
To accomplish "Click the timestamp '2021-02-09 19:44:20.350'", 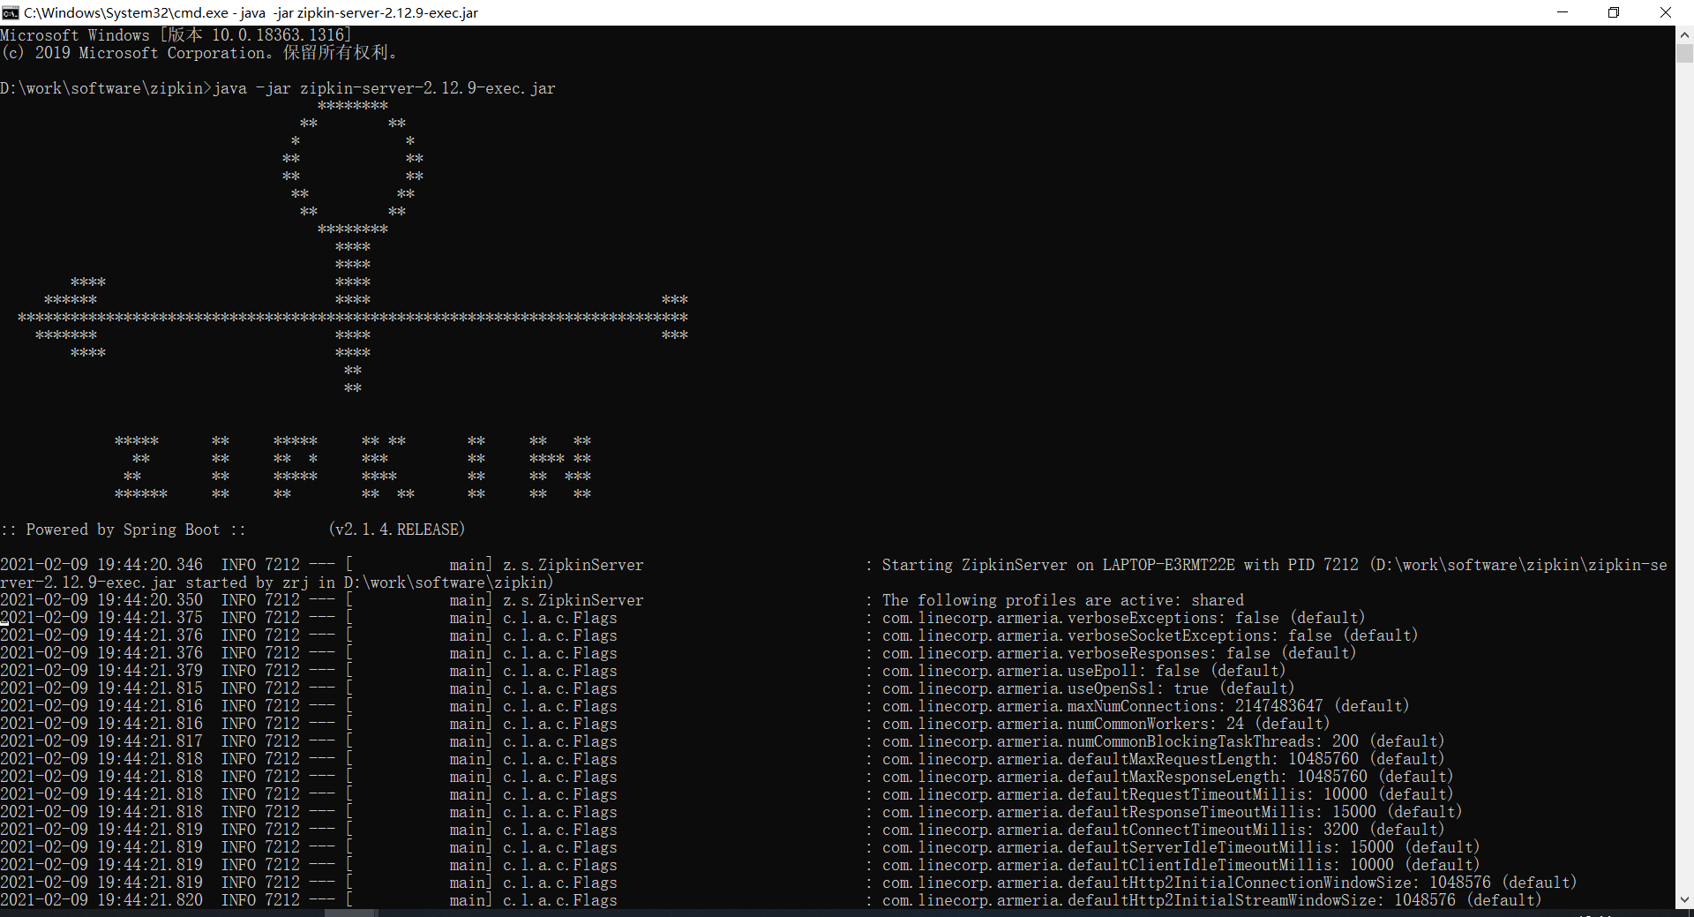I will click(x=101, y=600).
